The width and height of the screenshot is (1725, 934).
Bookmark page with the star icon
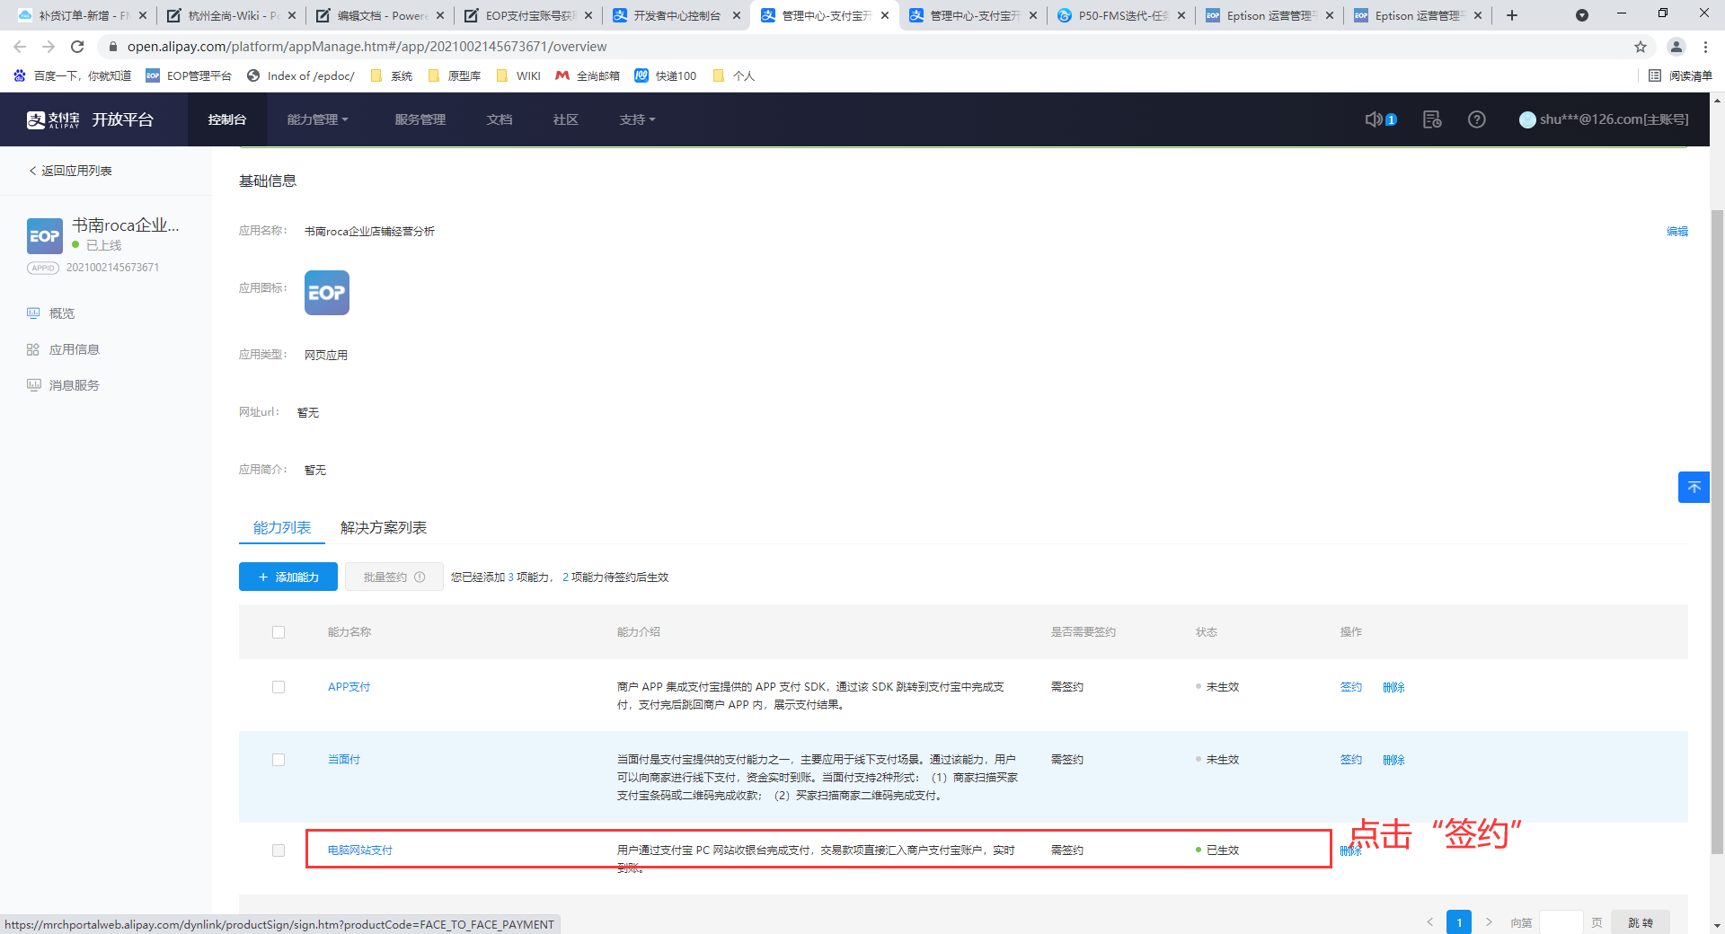coord(1641,47)
